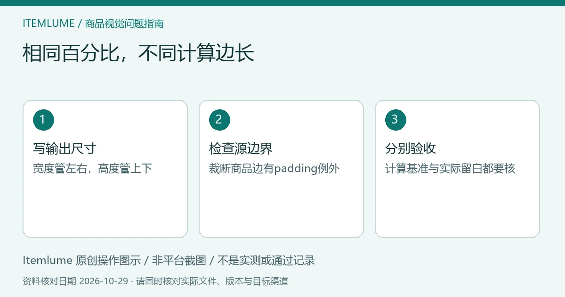This screenshot has height=297, width=565.
Task: Click the text 宽度管左右，高度管上下
Action: pyautogui.click(x=93, y=168)
